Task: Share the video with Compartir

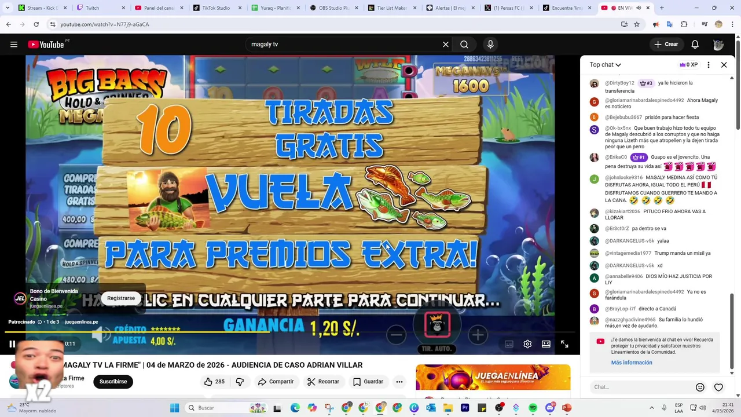Action: coord(276,382)
